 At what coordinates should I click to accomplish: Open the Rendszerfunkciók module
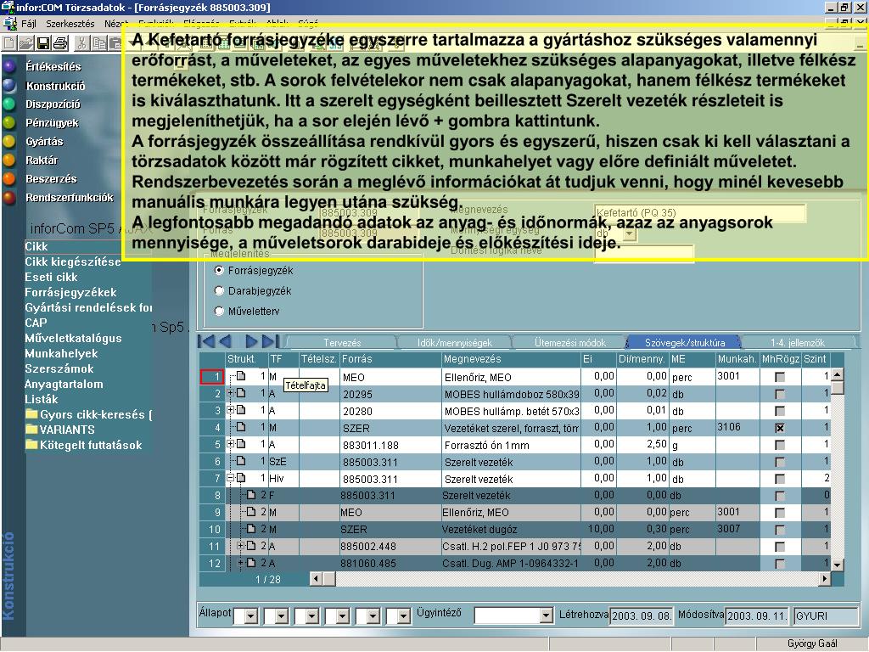[x=70, y=197]
